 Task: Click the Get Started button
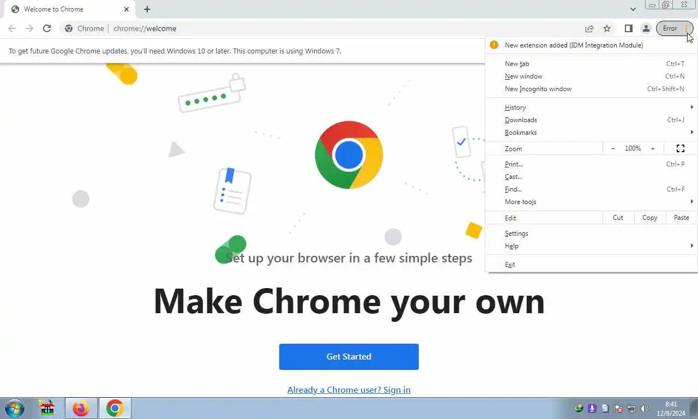tap(349, 357)
